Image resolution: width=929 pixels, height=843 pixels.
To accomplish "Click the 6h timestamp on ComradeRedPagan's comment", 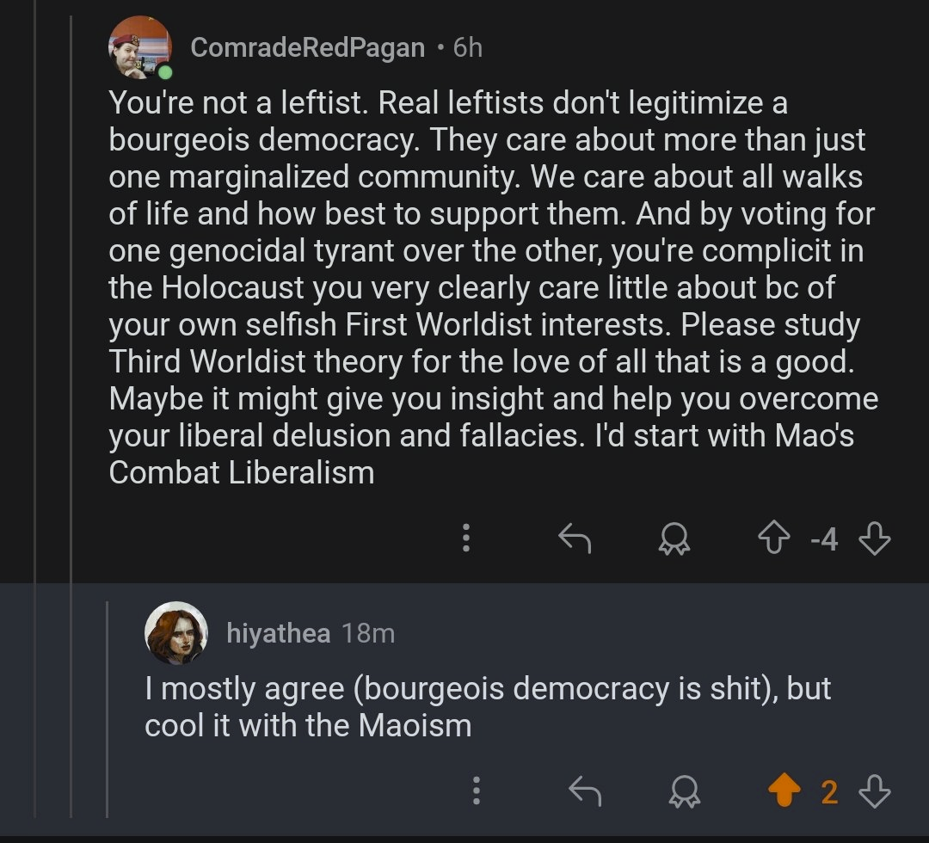I will (467, 48).
